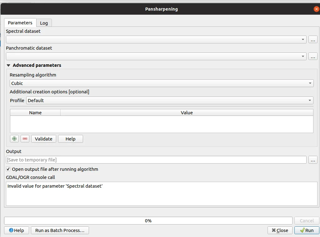The width and height of the screenshot is (320, 237).
Task: Select the Parameters tab
Action: (x=20, y=23)
